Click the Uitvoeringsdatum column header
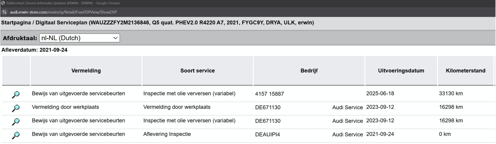This screenshot has height=144, width=496. pyautogui.click(x=401, y=71)
